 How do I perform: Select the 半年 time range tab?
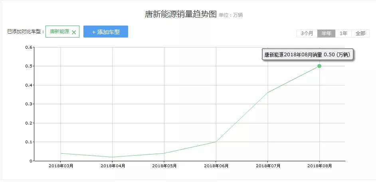tap(327, 34)
